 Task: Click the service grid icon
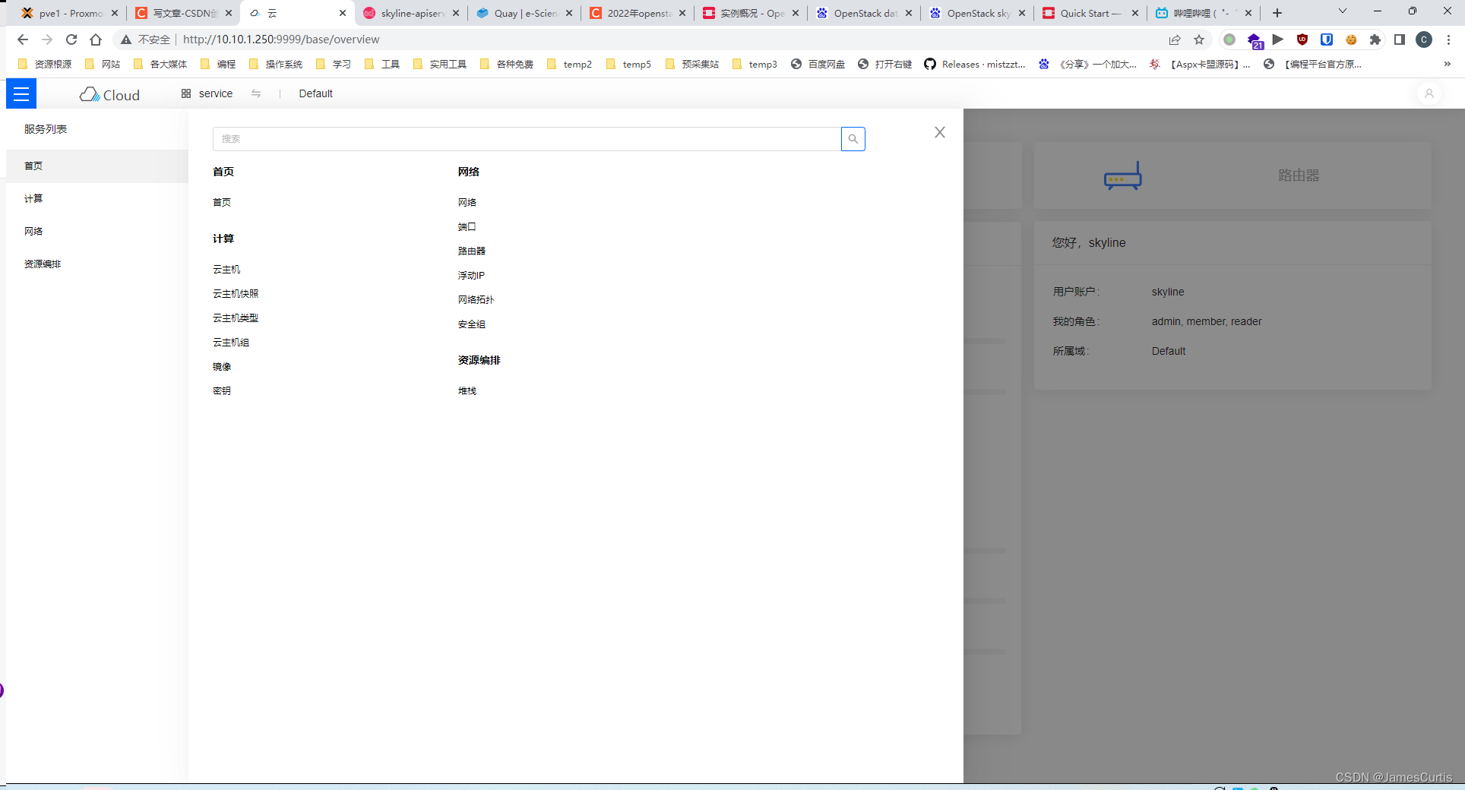pyautogui.click(x=186, y=93)
